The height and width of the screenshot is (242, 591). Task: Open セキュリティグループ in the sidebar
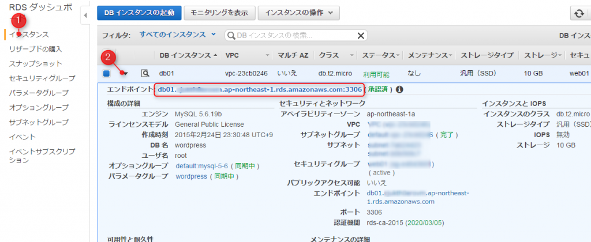pyautogui.click(x=42, y=78)
